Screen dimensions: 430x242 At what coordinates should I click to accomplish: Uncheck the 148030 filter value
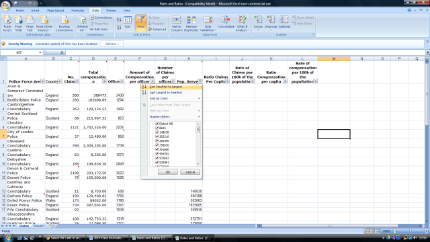pyautogui.click(x=157, y=132)
